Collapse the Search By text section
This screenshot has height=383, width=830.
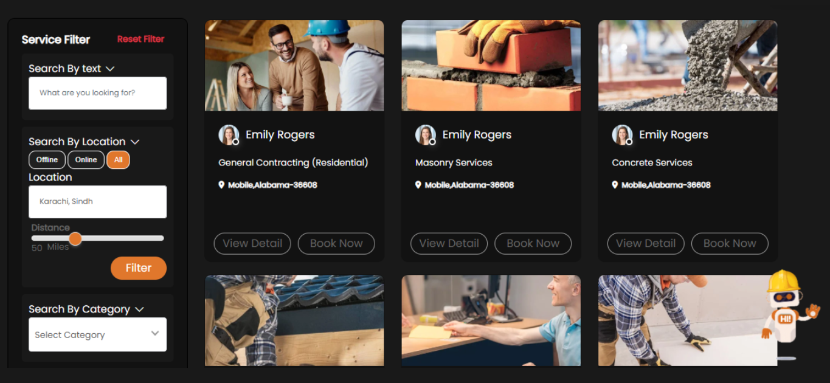click(x=110, y=69)
